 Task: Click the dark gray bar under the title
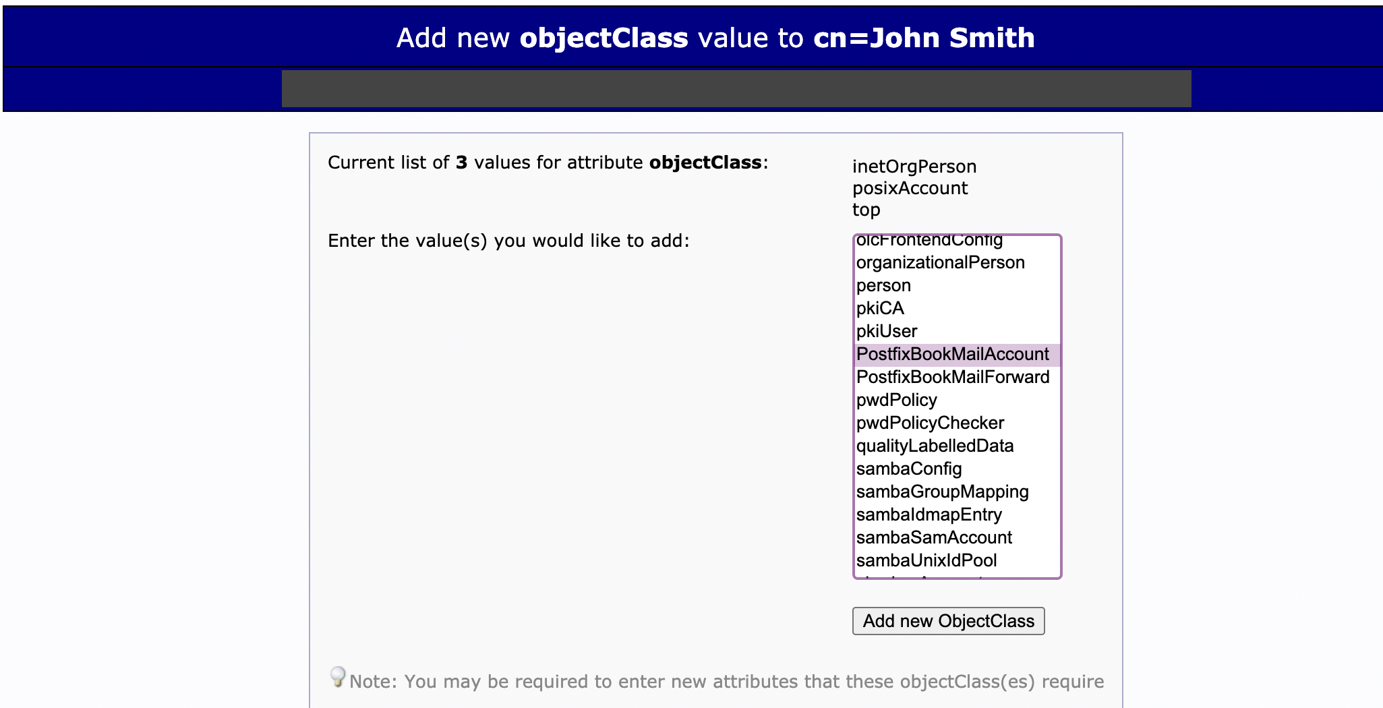point(736,88)
